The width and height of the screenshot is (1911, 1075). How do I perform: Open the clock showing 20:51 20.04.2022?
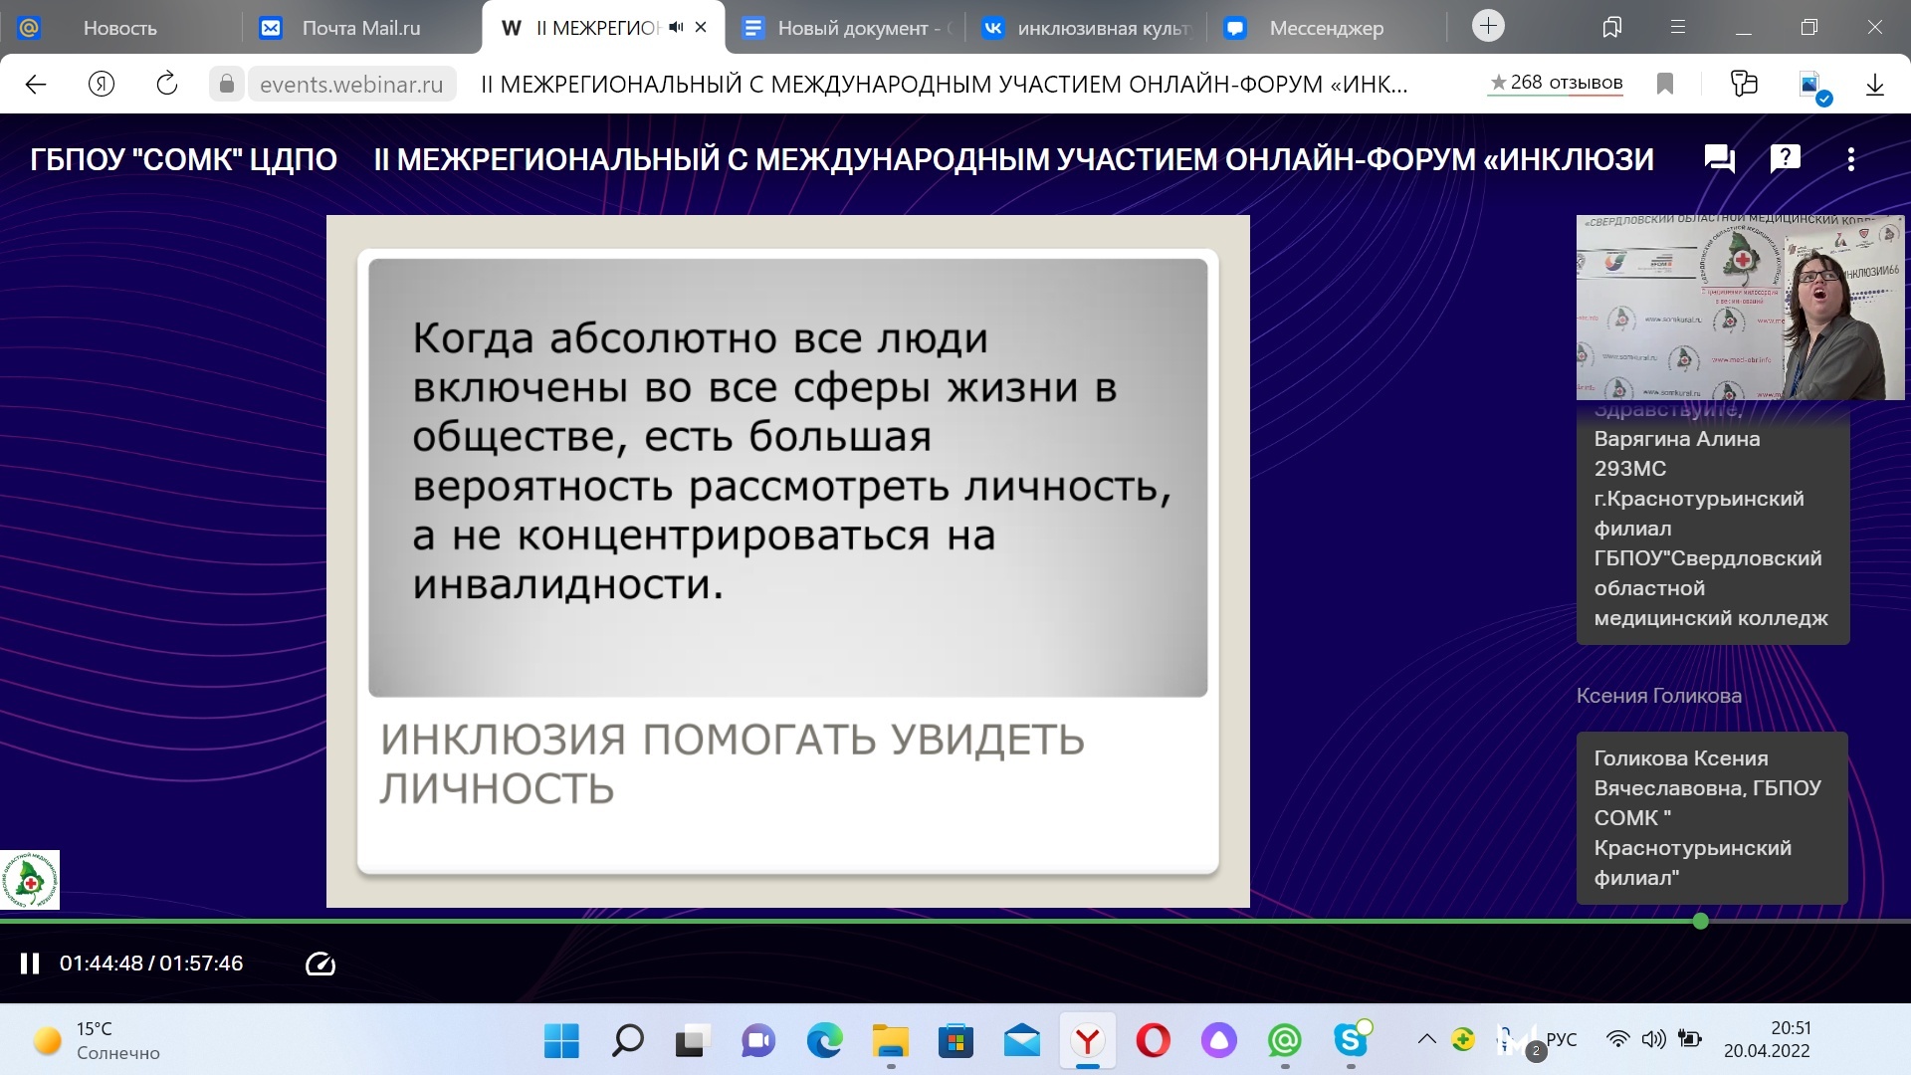(1768, 1039)
